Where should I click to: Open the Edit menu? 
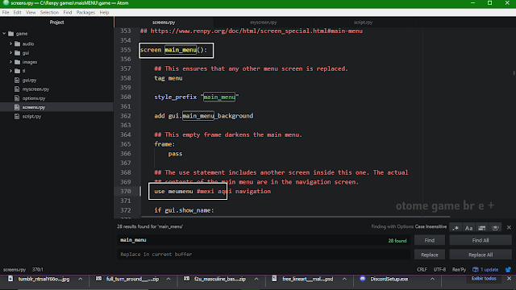(17, 13)
